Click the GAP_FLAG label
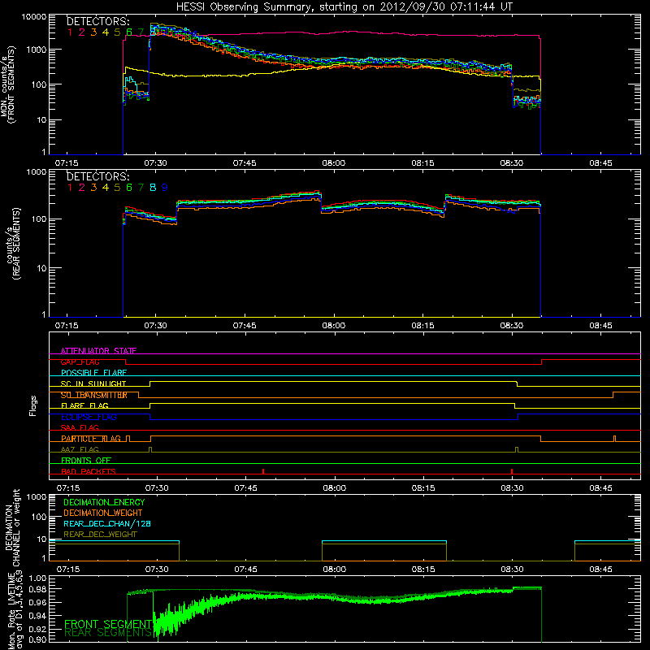 (x=80, y=362)
